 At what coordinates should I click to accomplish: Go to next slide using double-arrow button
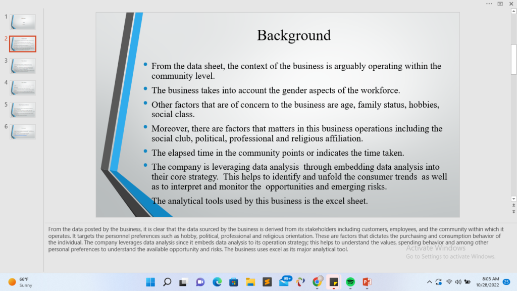pos(513,212)
